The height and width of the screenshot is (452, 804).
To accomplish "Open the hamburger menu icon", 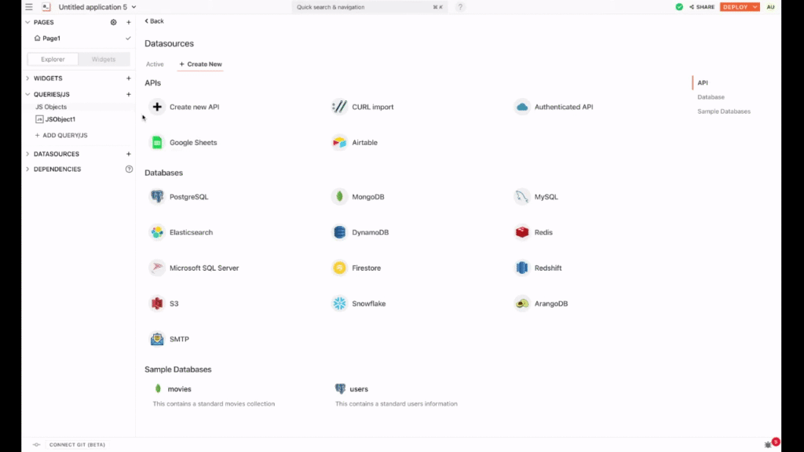I will (x=29, y=7).
